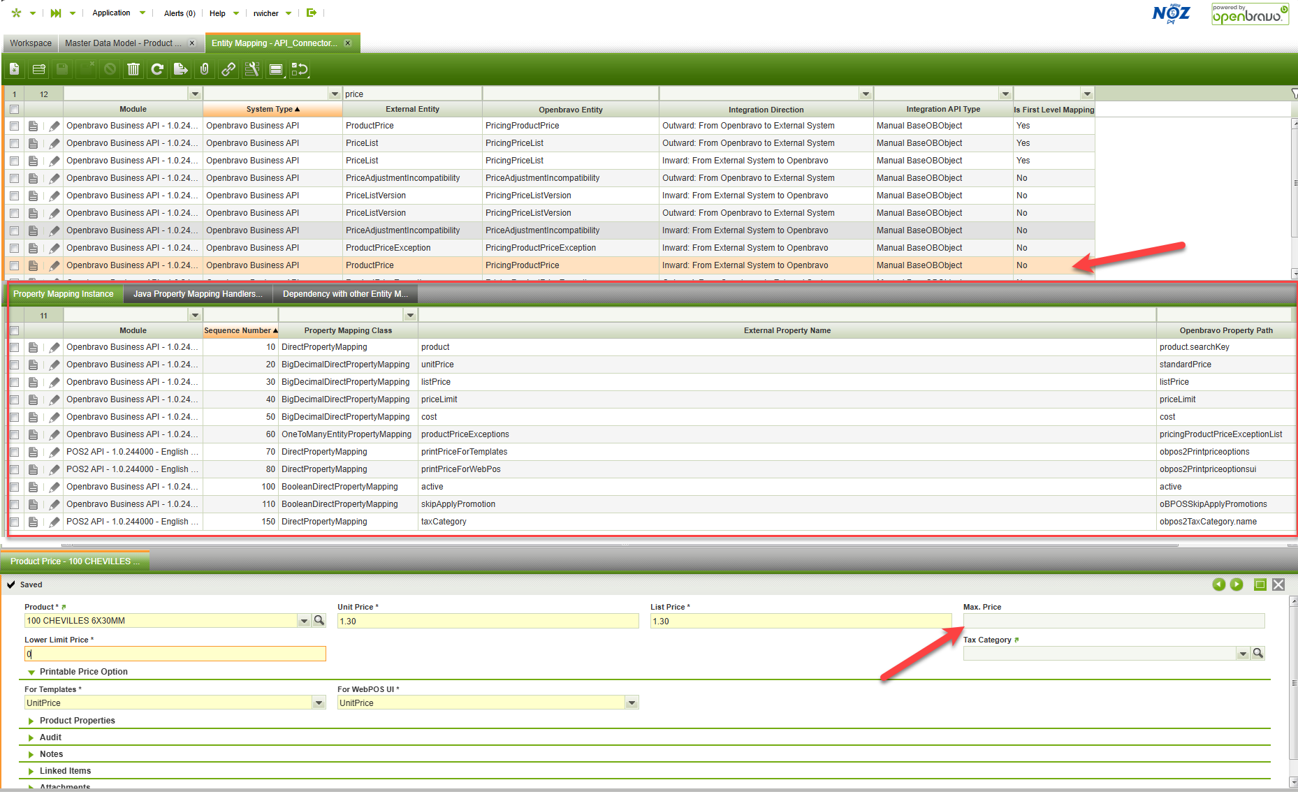The height and width of the screenshot is (794, 1298).
Task: Click the Alerts (0) link
Action: [x=180, y=13]
